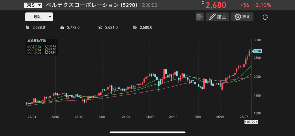Viewport: 295px width, 136px height.
Task: Click the 単純移動平均 legend title
Action: coord(37,41)
